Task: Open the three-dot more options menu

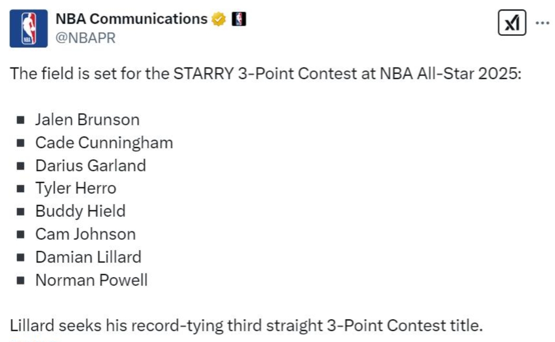Action: coord(542,23)
